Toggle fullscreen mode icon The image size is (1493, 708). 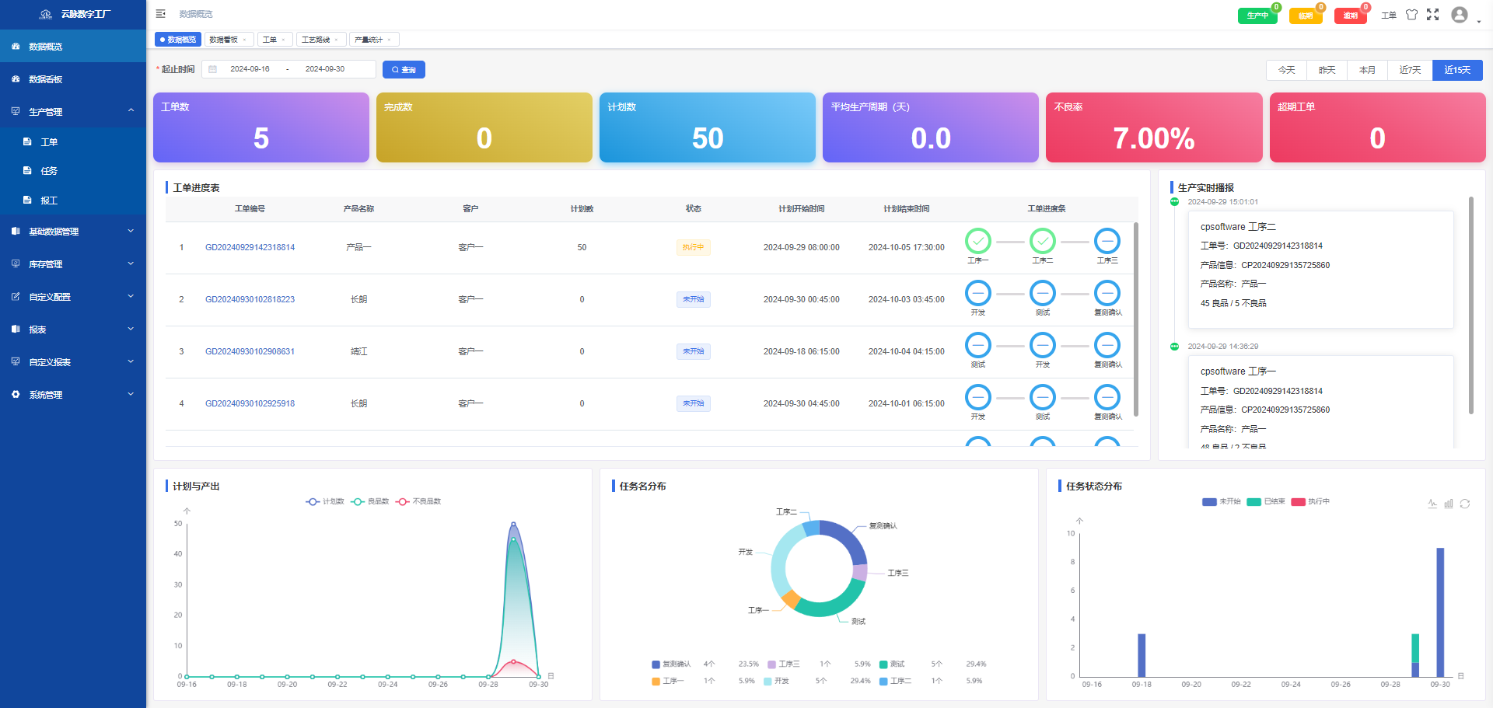(1433, 15)
